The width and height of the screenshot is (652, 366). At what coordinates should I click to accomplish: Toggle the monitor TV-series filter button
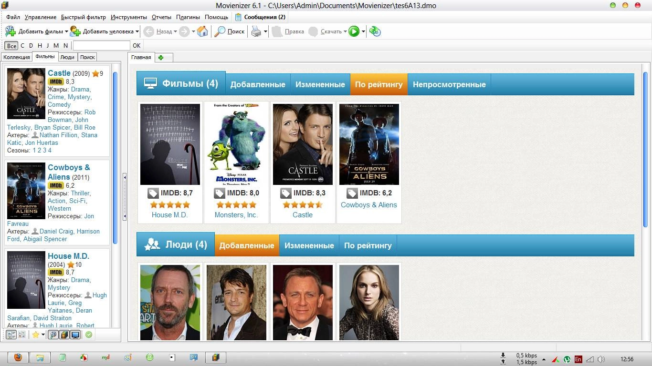click(x=75, y=335)
